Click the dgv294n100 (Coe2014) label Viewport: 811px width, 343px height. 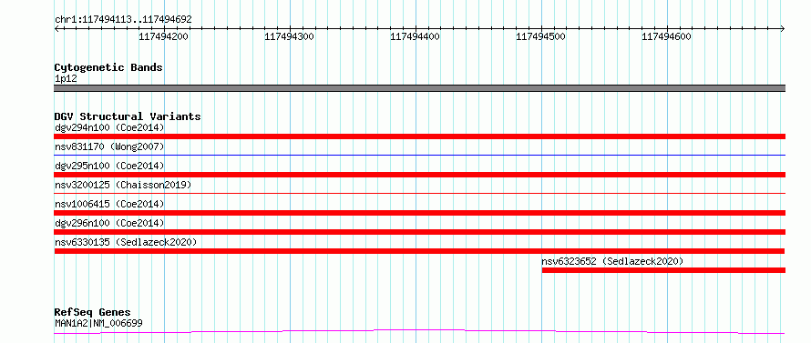click(109, 127)
